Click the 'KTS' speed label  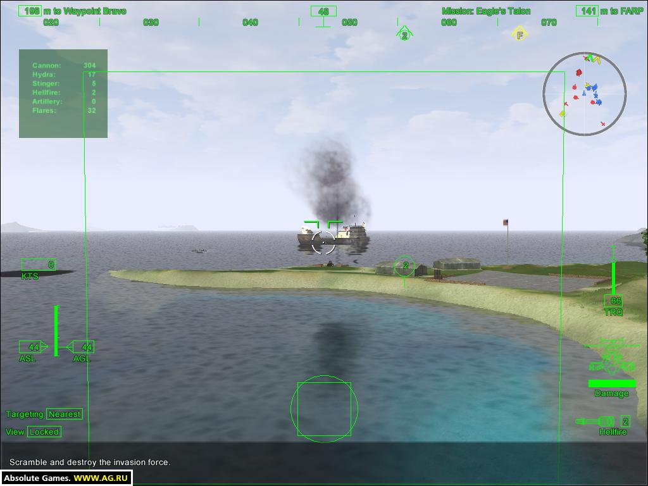click(30, 276)
